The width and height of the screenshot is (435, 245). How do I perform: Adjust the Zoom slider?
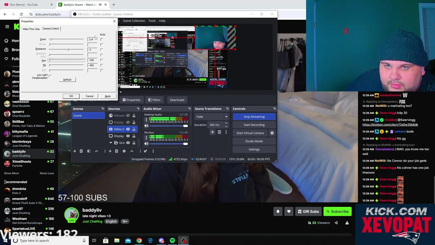point(51,39)
